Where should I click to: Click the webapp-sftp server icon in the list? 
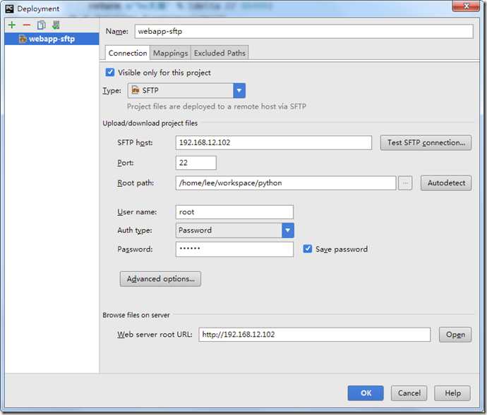coord(23,39)
